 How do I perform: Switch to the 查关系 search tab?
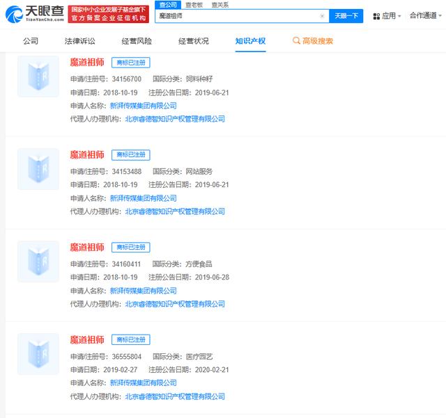coord(220,4)
